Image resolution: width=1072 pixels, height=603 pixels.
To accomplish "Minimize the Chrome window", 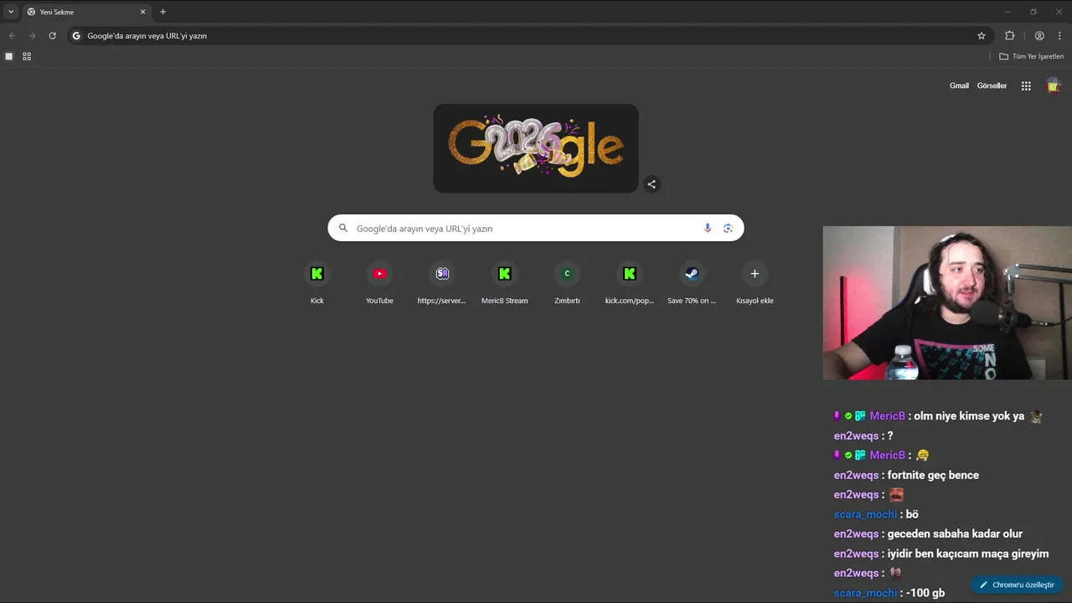I will click(x=1008, y=12).
